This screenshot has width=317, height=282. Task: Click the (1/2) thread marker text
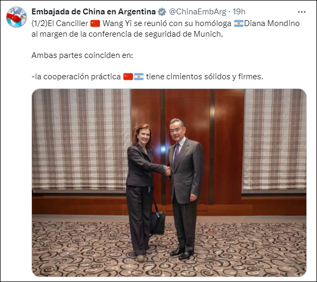click(x=39, y=23)
